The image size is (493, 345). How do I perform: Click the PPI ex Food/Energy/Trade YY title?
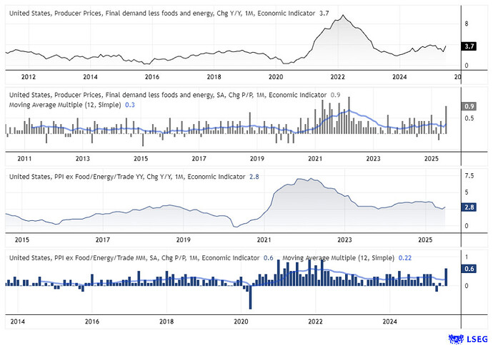[x=127, y=177]
